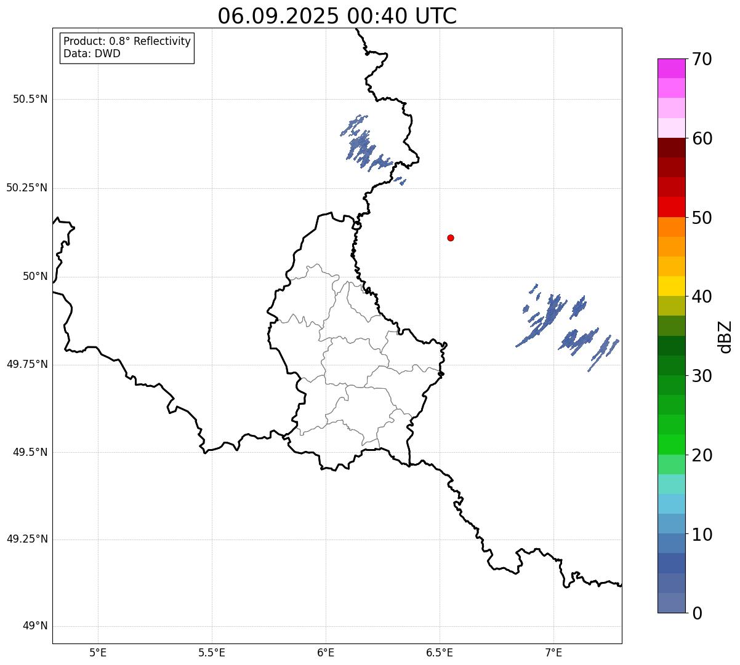Click the 49.75°N latitude label
The image size is (740, 665).
pos(27,365)
